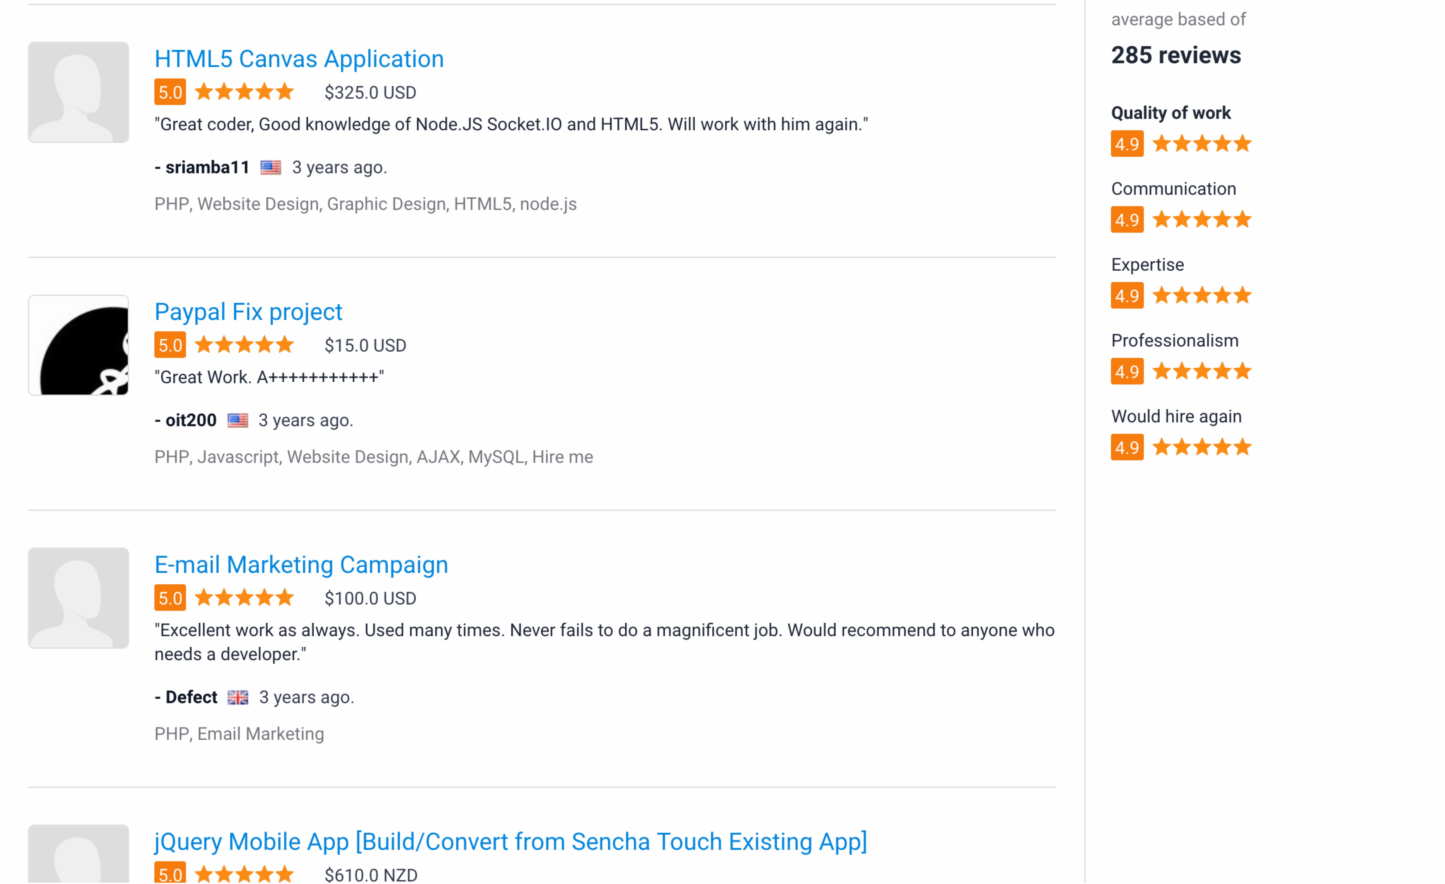The height and width of the screenshot is (884, 1445).
Task: Click the UK flag next to Defect
Action: pos(238,697)
